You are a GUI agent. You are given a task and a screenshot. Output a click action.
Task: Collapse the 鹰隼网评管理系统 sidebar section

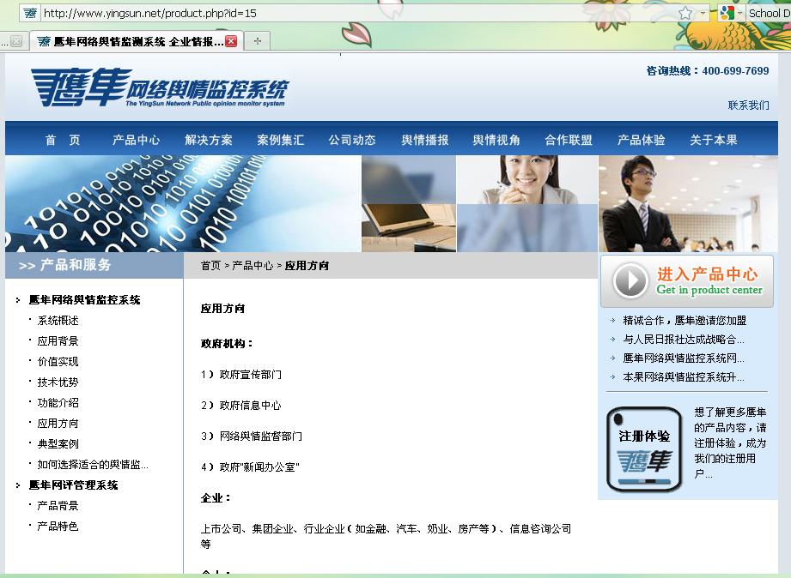(x=73, y=485)
